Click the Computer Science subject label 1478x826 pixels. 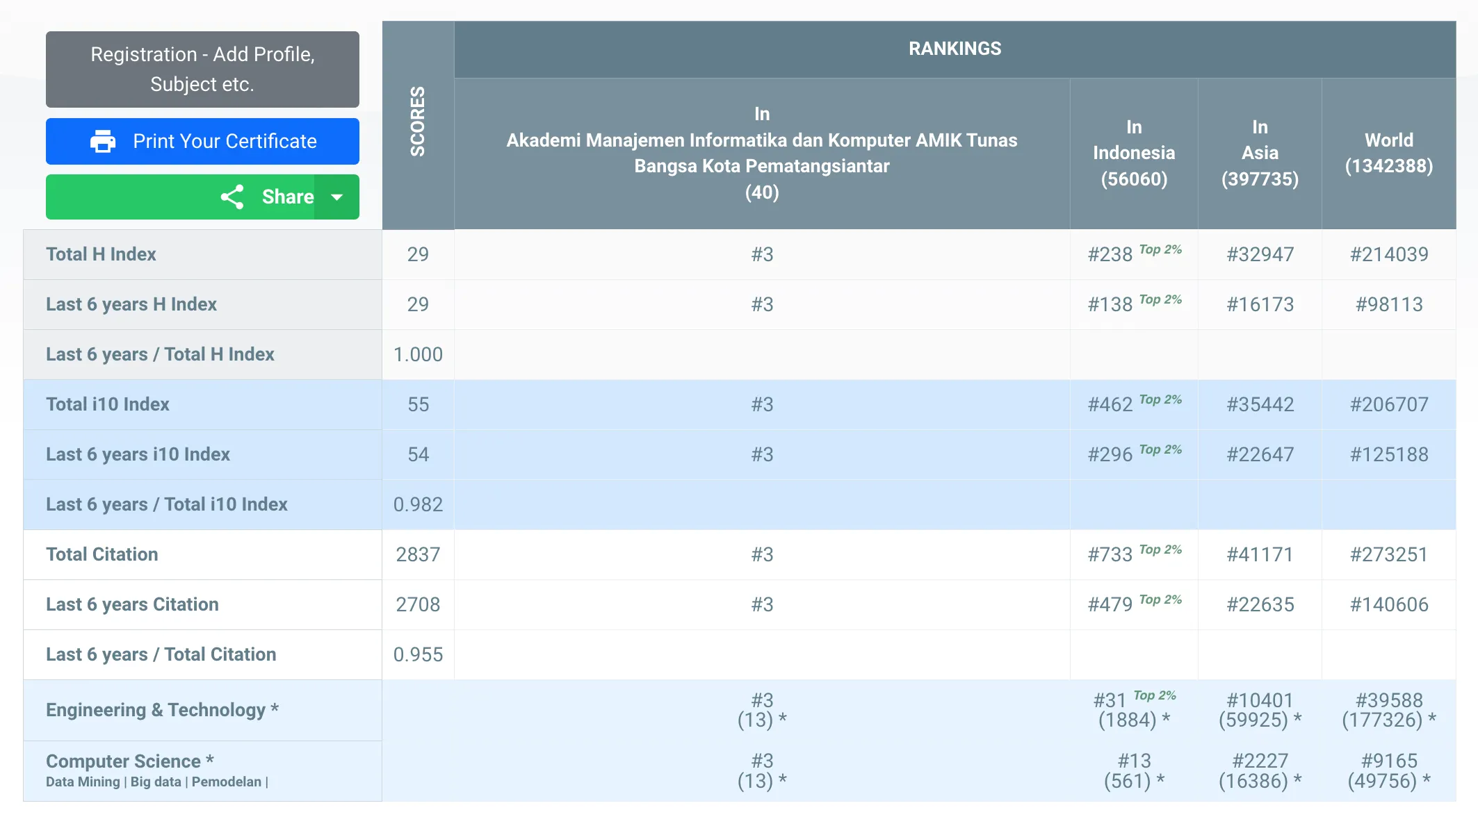[x=129, y=761]
